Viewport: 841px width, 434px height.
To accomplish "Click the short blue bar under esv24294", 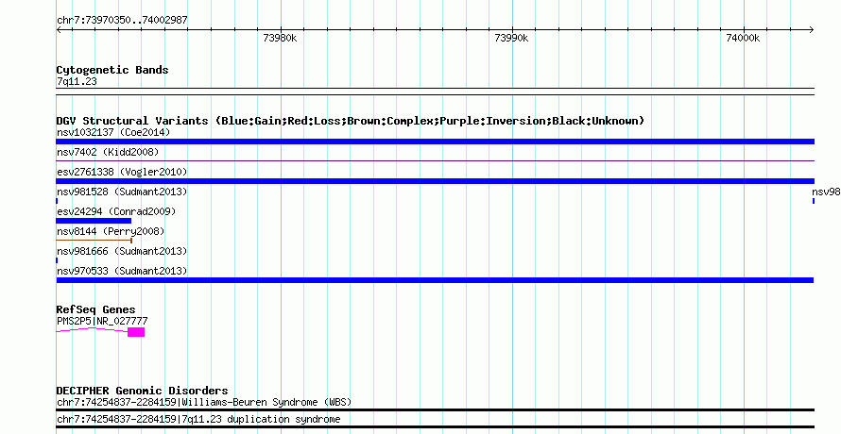I will tap(94, 221).
